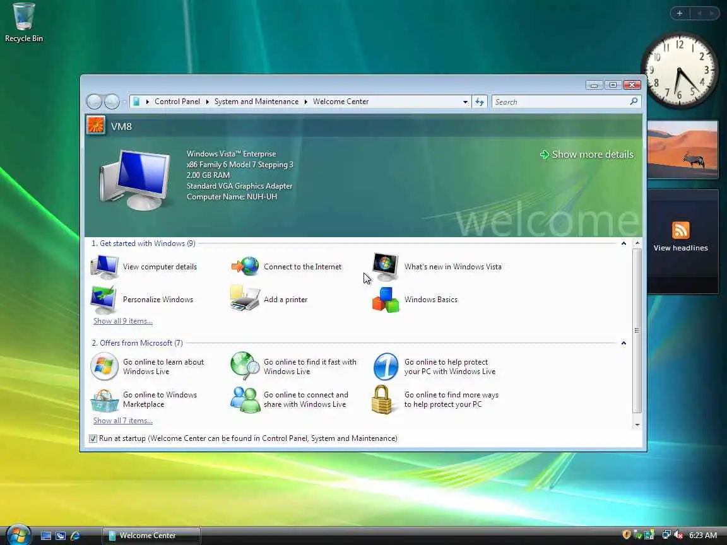The width and height of the screenshot is (727, 545).
Task: Click the Add a printer icon
Action: 244,298
